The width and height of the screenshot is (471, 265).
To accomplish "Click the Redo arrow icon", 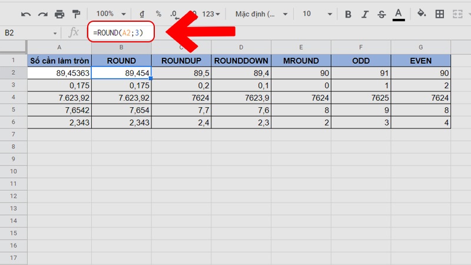I will coord(42,14).
